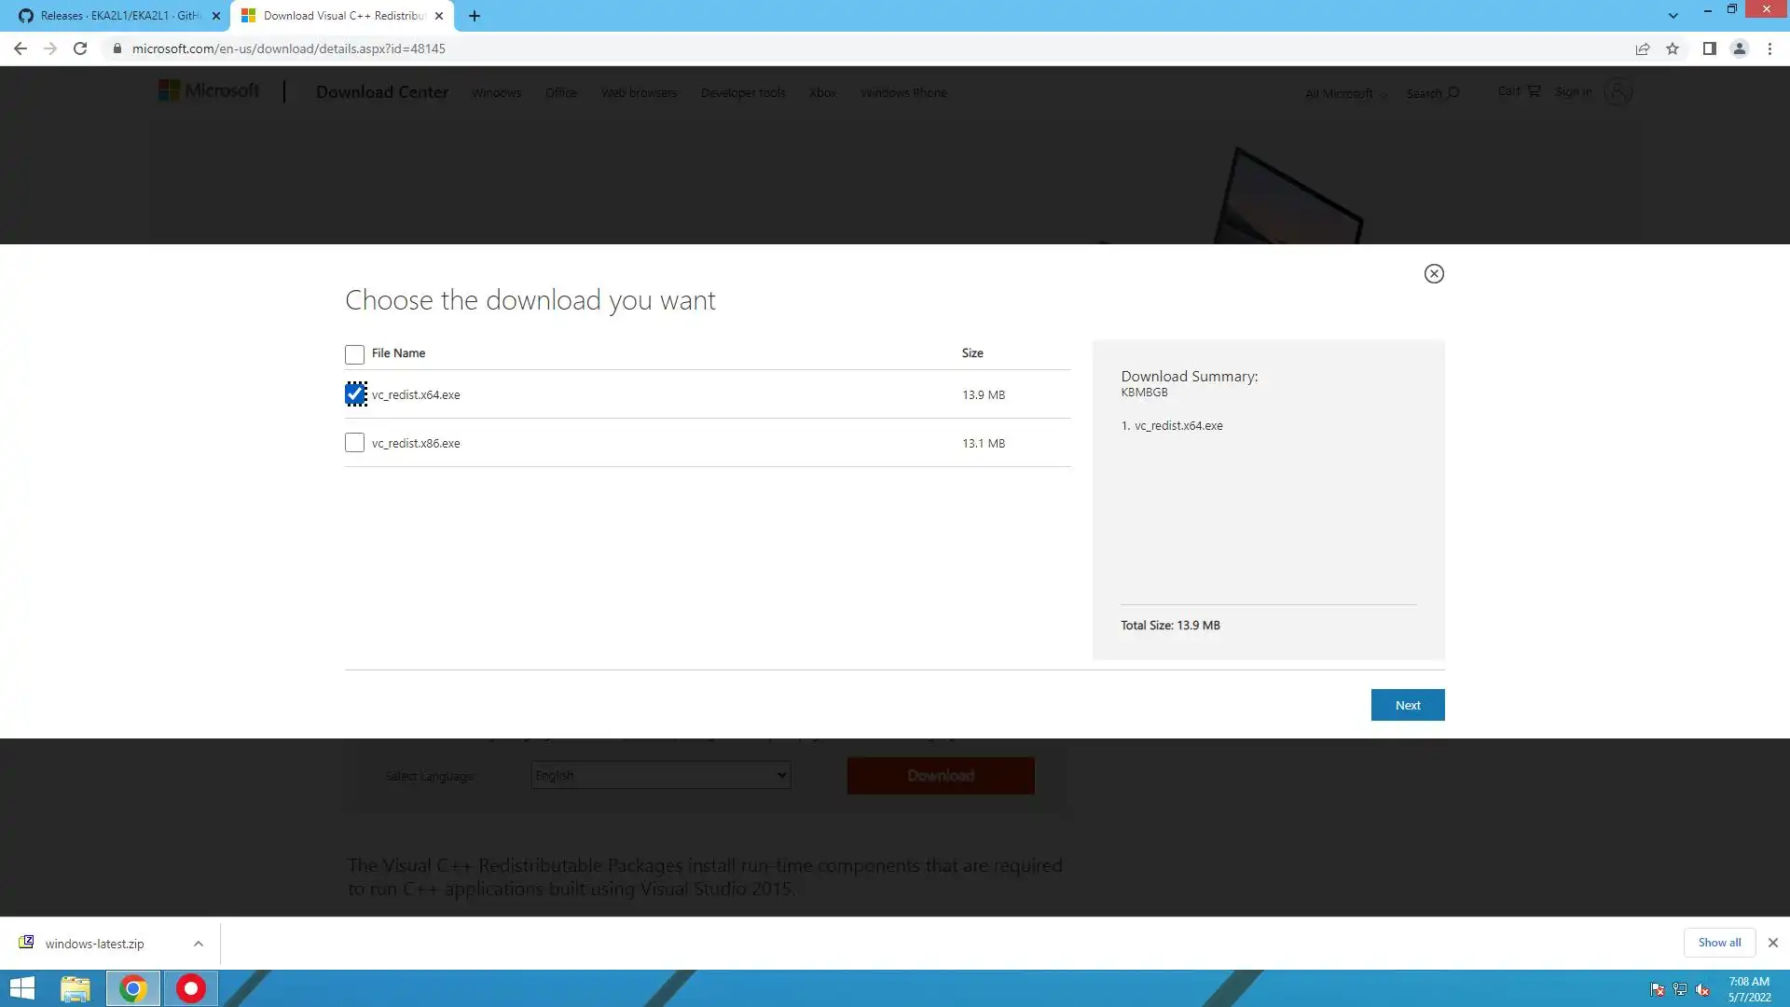The width and height of the screenshot is (1790, 1007).
Task: Click the share this page icon
Action: [x=1643, y=48]
